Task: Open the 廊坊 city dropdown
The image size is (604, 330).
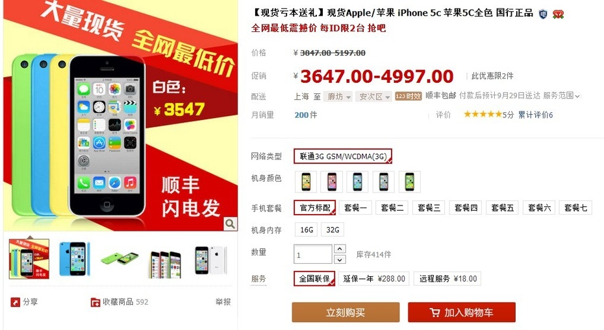Action: coord(338,97)
